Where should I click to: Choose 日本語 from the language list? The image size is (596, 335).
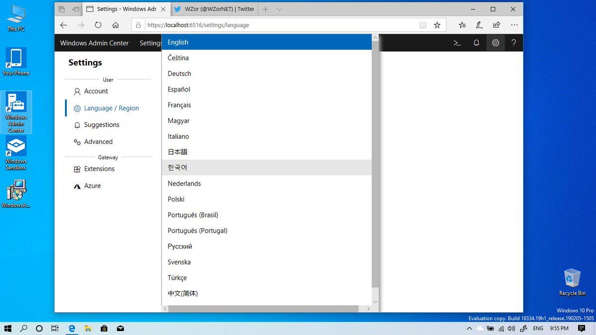coord(267,152)
